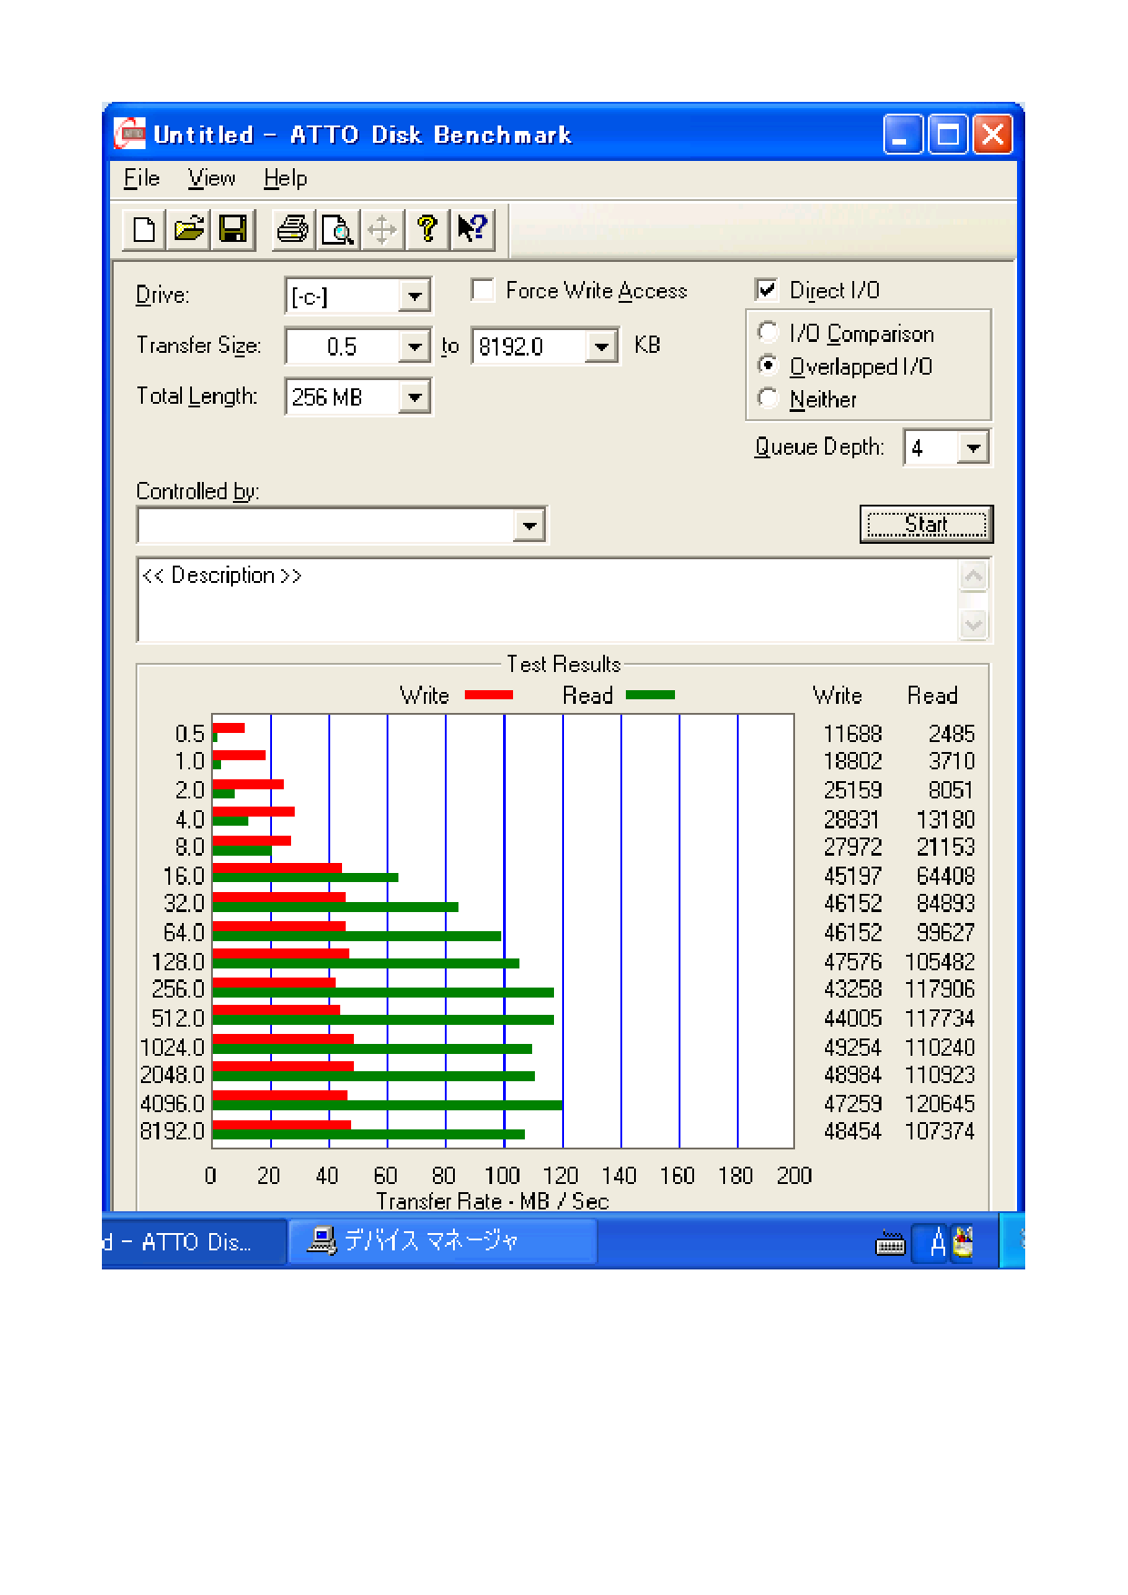The width and height of the screenshot is (1128, 1595).
Task: Click the description scrollbar down arrow
Action: pyautogui.click(x=973, y=625)
